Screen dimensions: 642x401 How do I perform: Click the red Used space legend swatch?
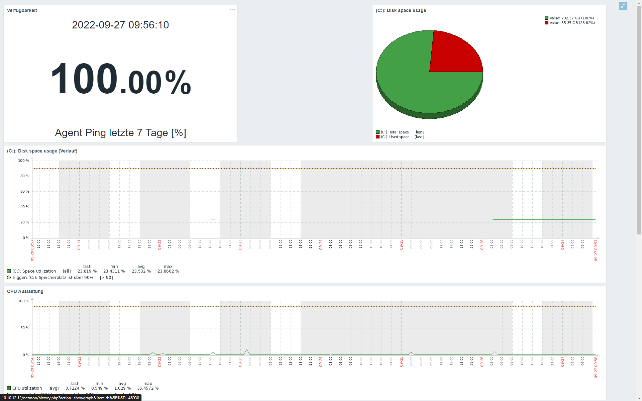(378, 137)
